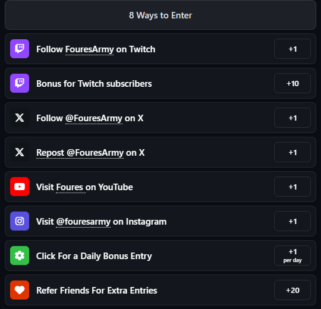Click the 8 Ways to Enter header
This screenshot has width=321, height=309.
160,15
